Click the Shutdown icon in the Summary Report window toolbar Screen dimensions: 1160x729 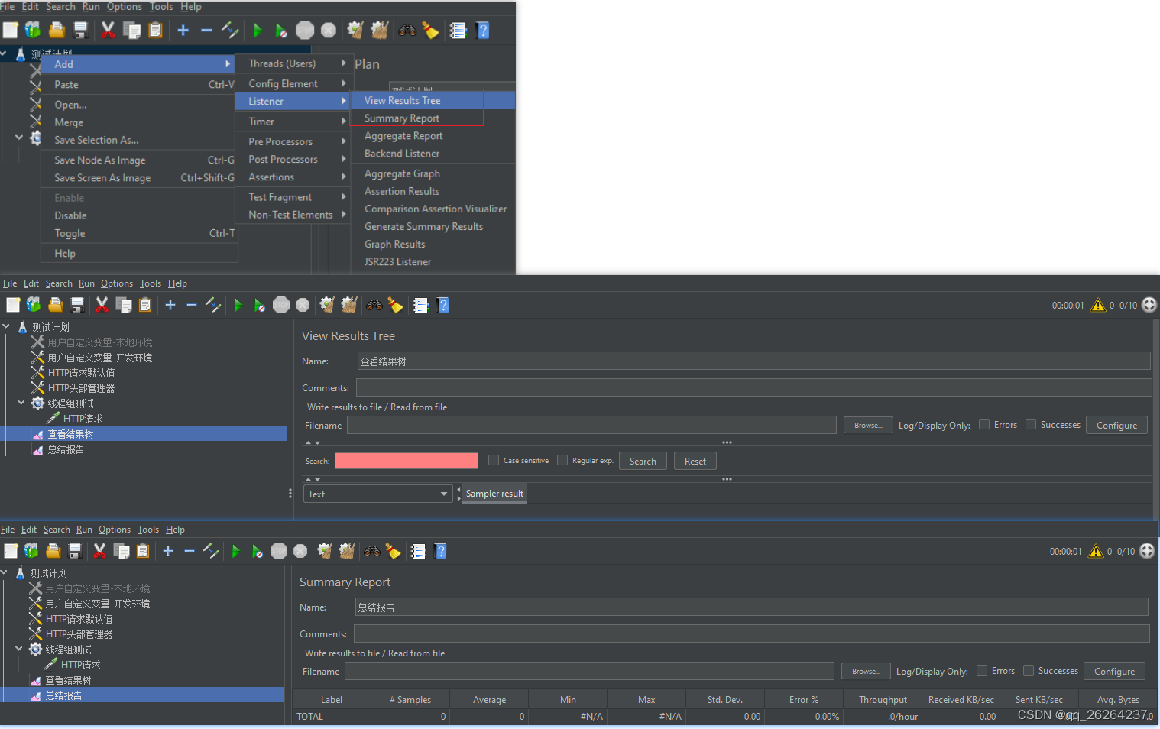(x=300, y=551)
